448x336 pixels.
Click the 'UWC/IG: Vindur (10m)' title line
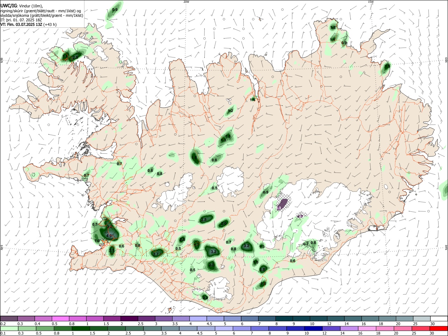click(21, 6)
